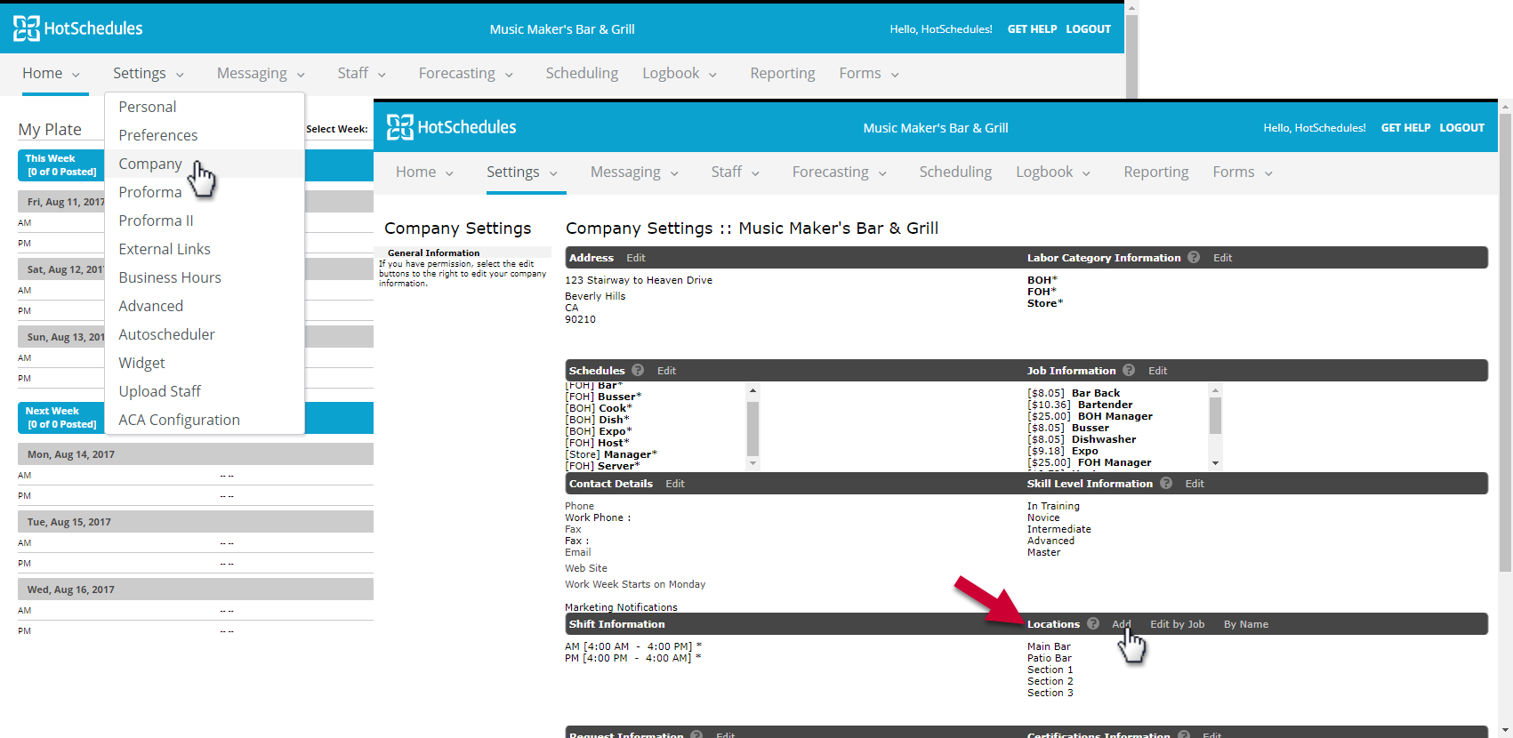
Task: Expand Settings dropdown in back window navbar
Action: tap(180, 75)
